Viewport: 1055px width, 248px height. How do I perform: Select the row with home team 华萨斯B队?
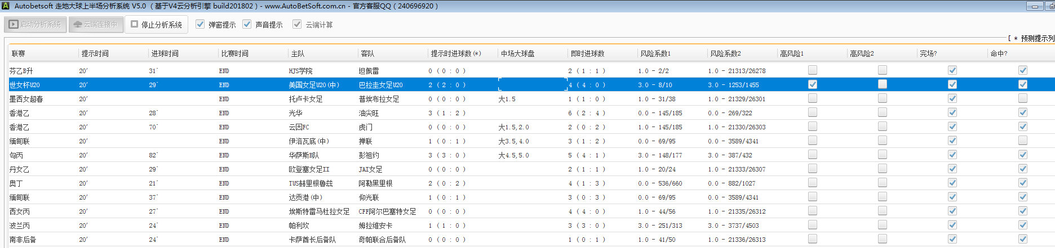(304, 155)
